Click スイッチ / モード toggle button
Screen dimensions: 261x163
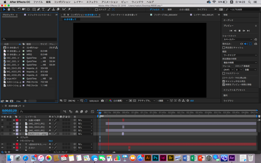tap(60, 152)
